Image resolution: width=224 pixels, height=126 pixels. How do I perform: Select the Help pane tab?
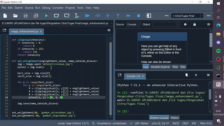coord(146,67)
